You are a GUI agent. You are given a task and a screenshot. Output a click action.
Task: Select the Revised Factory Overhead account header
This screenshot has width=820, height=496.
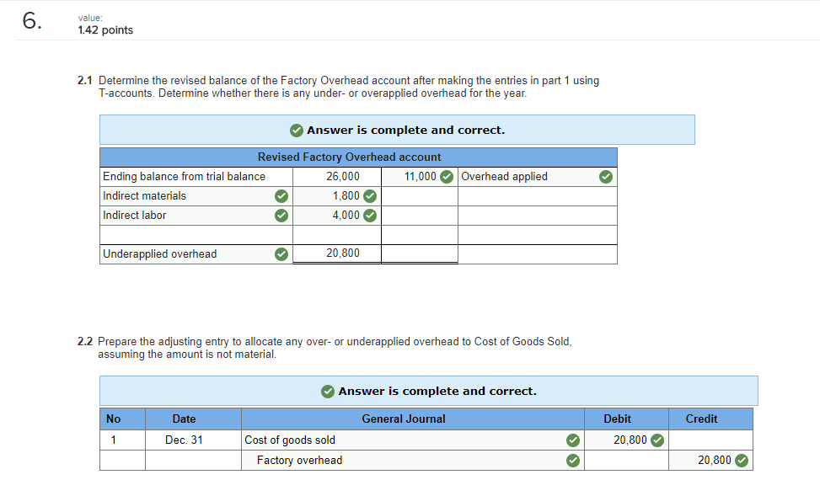coord(357,157)
